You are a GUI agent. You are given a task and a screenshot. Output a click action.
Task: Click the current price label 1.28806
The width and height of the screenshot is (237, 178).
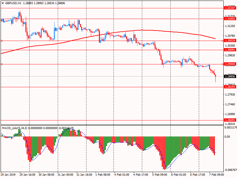pyautogui.click(x=230, y=77)
